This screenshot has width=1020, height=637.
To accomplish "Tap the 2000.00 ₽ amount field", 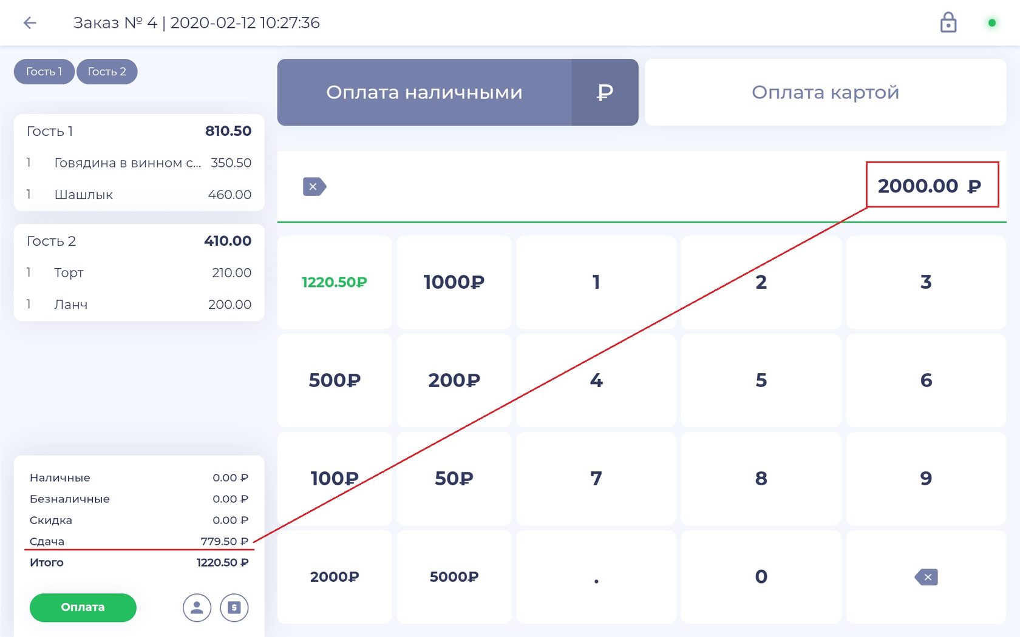I will click(932, 185).
